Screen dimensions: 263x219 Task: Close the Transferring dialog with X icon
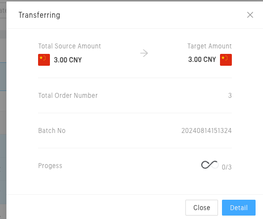click(250, 15)
